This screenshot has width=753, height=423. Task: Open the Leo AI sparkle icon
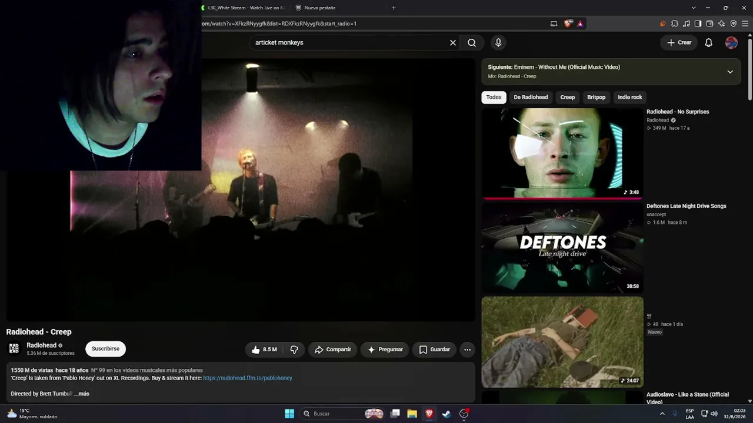721,23
